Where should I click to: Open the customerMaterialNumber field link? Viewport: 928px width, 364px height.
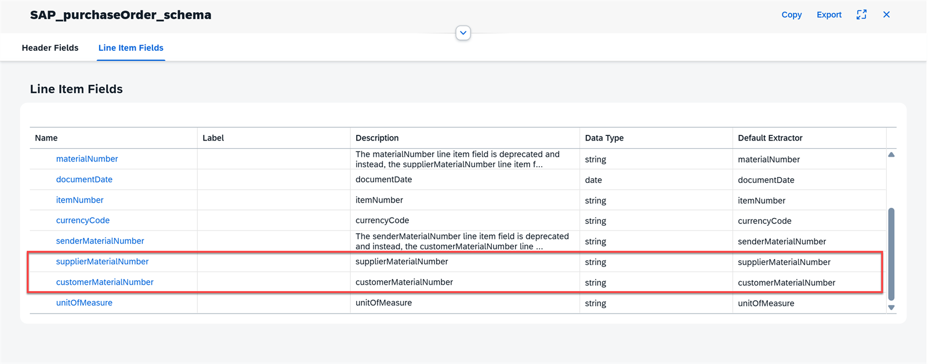pyautogui.click(x=104, y=282)
